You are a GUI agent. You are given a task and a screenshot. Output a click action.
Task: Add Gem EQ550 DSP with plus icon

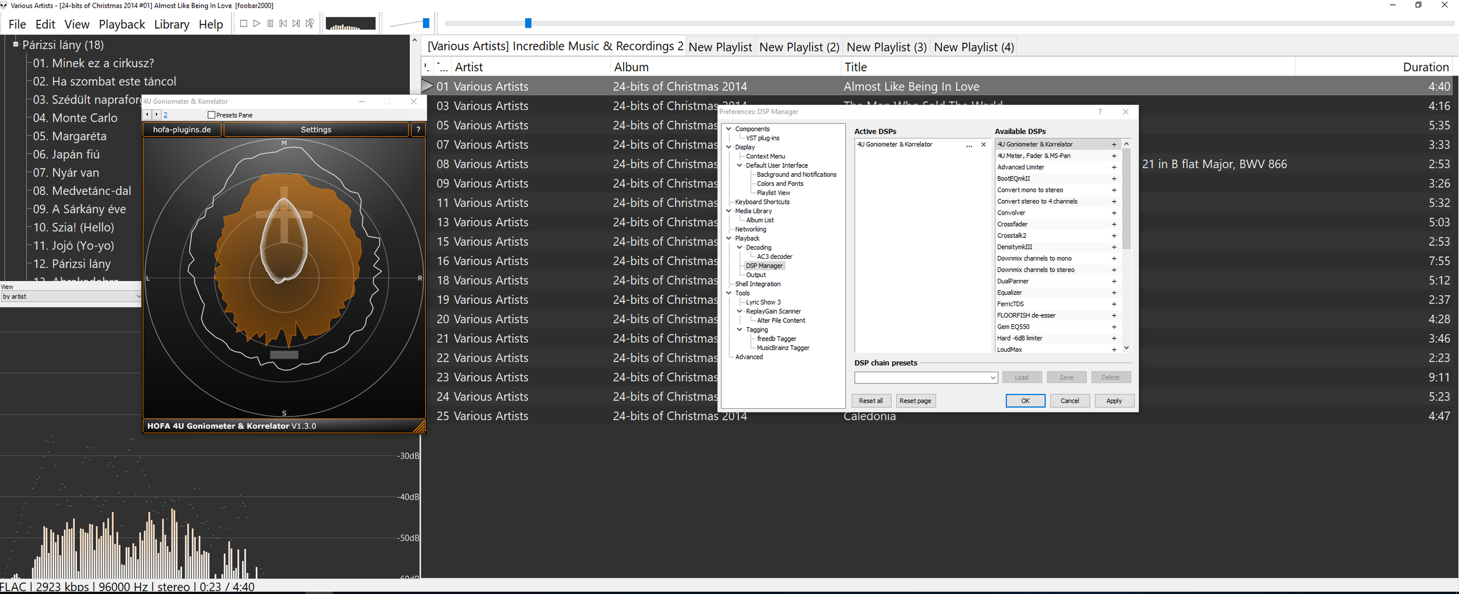click(1114, 327)
